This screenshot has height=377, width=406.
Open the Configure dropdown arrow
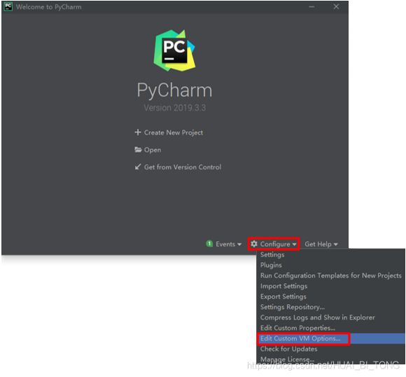(295, 245)
